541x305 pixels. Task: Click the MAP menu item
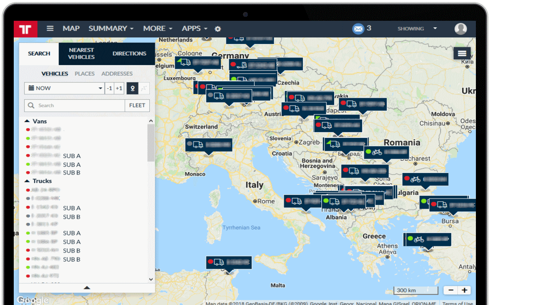point(71,28)
